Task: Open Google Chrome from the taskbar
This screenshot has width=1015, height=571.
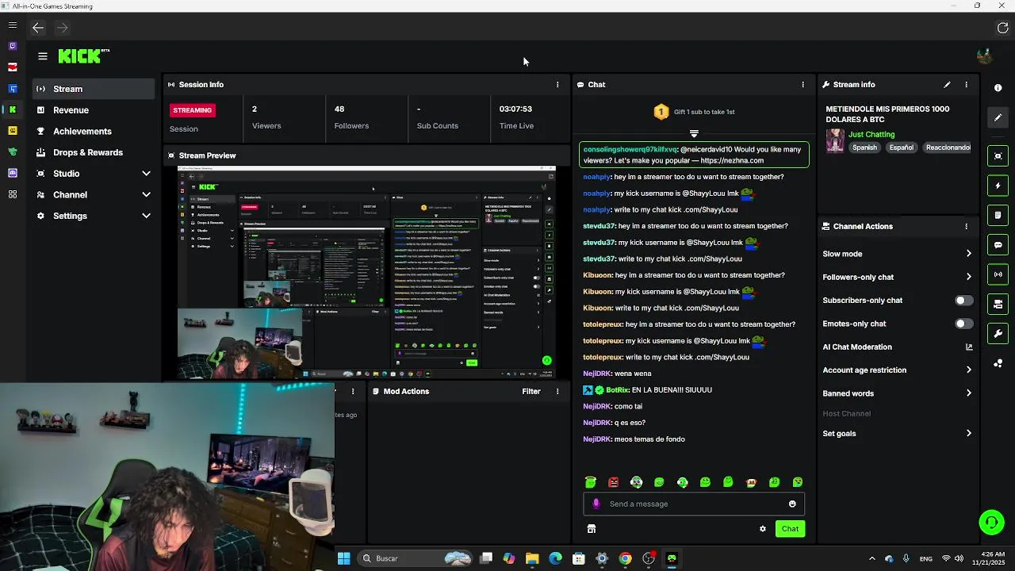Action: coord(625,558)
